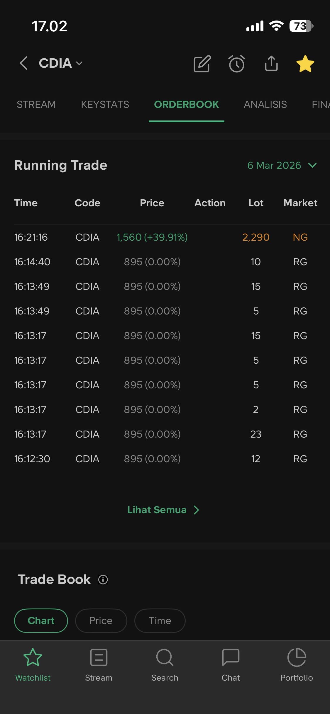Tap the back arrow icon
Viewport: 330px width, 714px height.
point(23,63)
